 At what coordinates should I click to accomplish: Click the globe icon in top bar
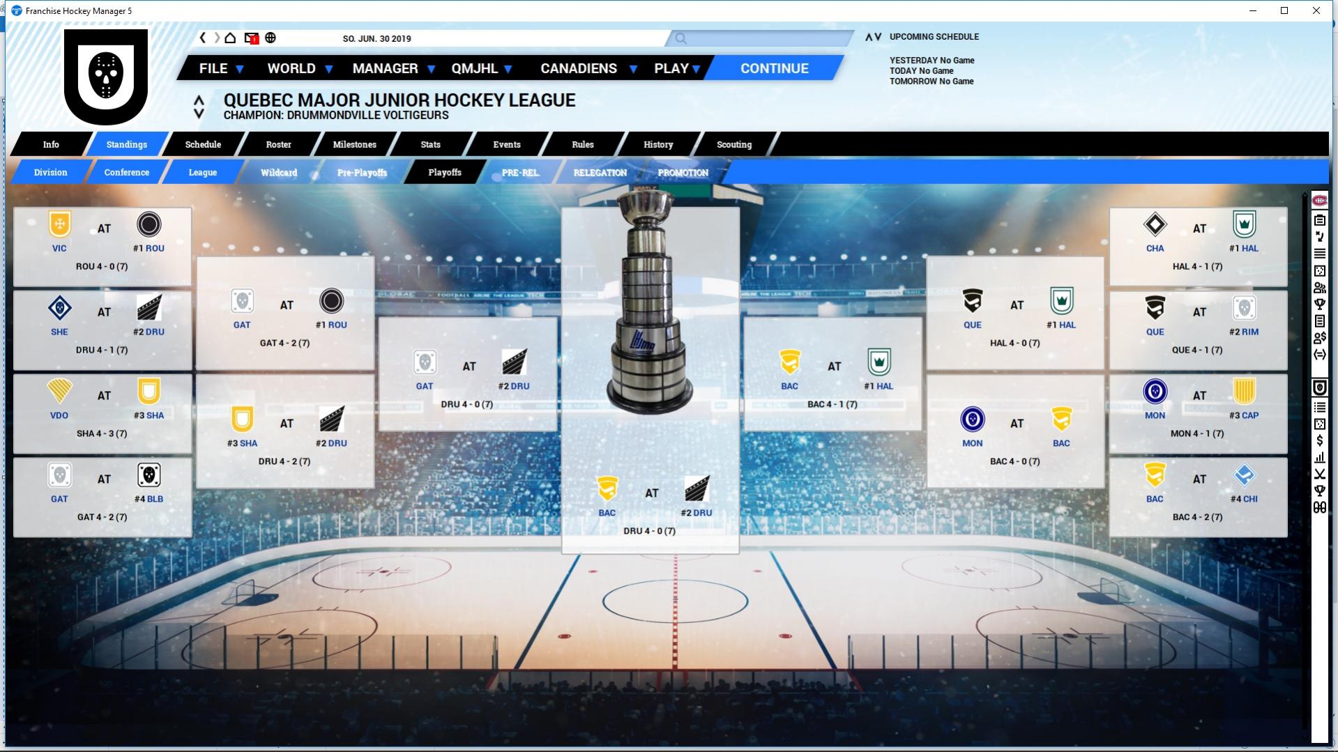point(271,38)
